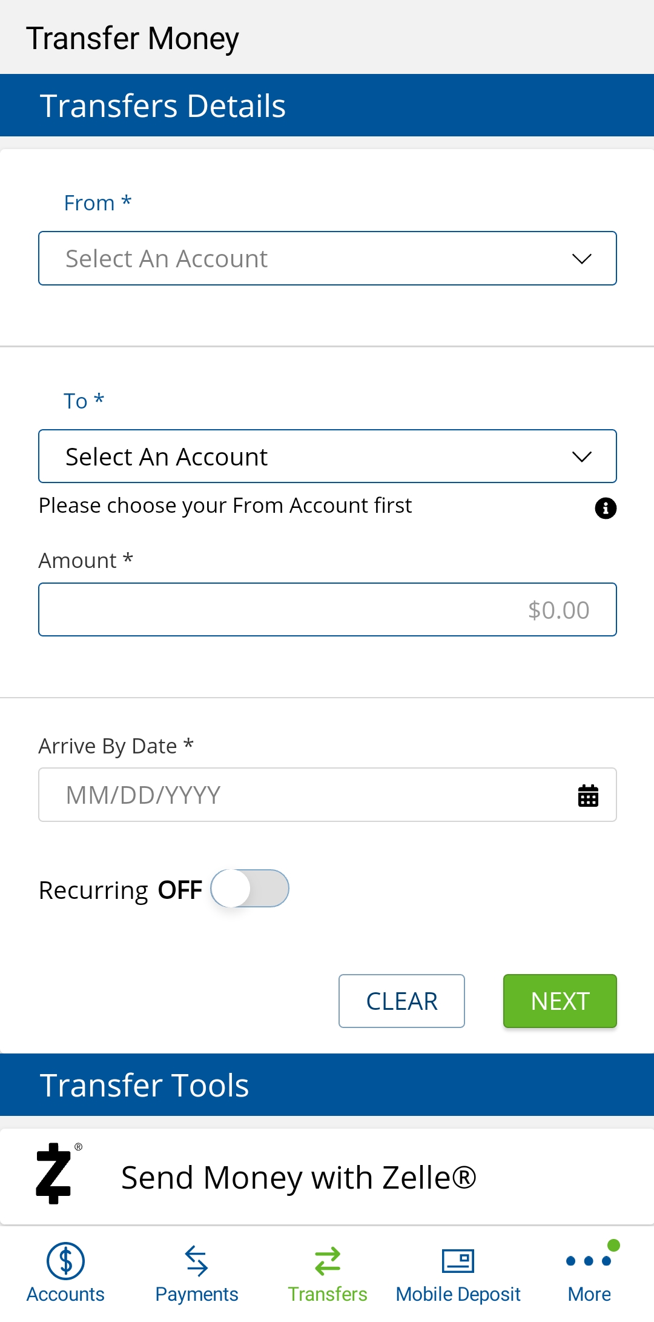Click the info icon below To field

(x=606, y=508)
